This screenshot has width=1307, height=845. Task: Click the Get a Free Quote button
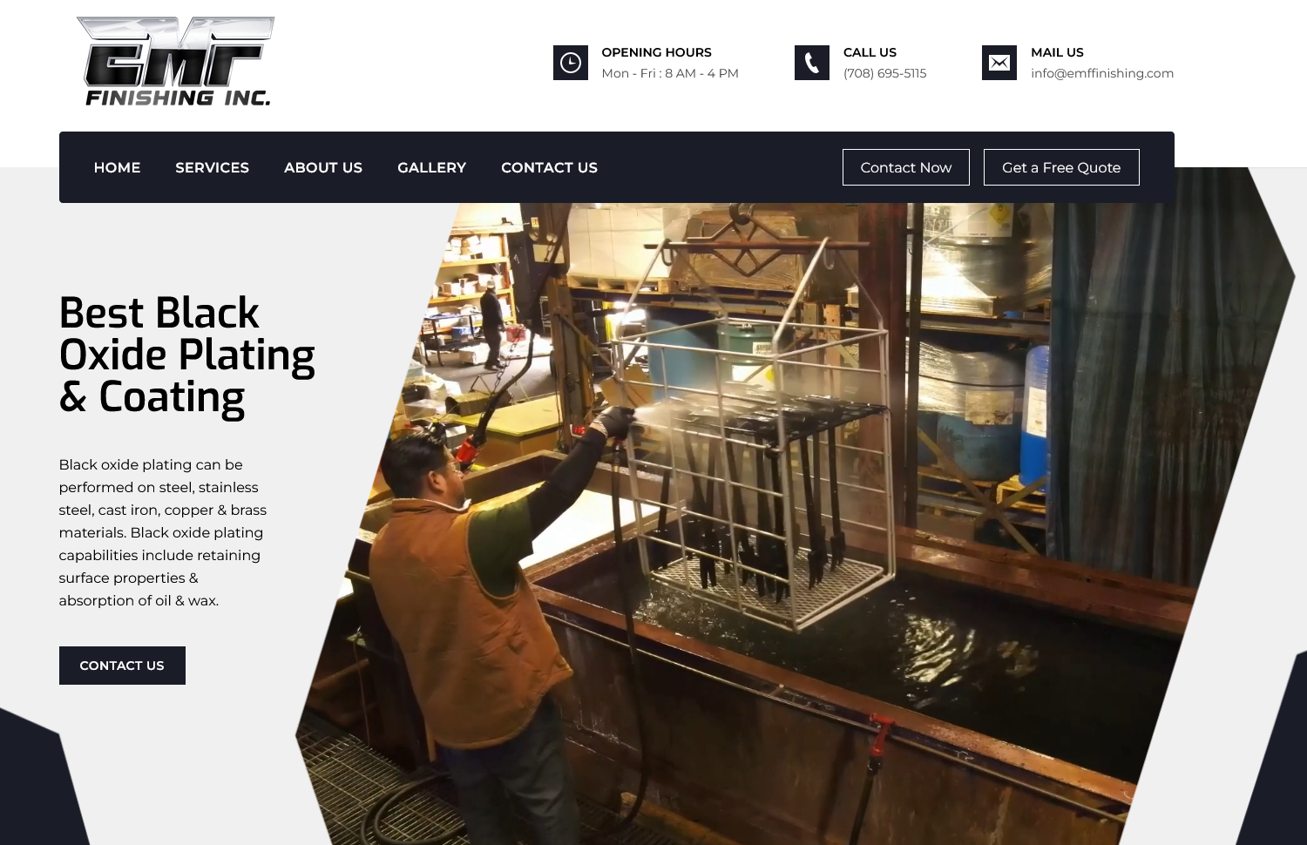[1061, 167]
